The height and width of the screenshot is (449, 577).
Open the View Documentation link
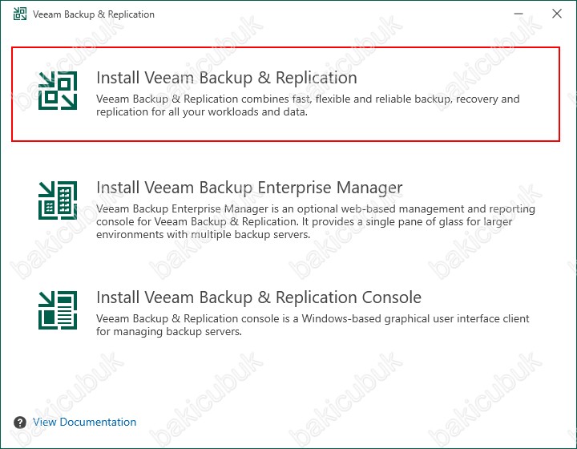point(85,422)
